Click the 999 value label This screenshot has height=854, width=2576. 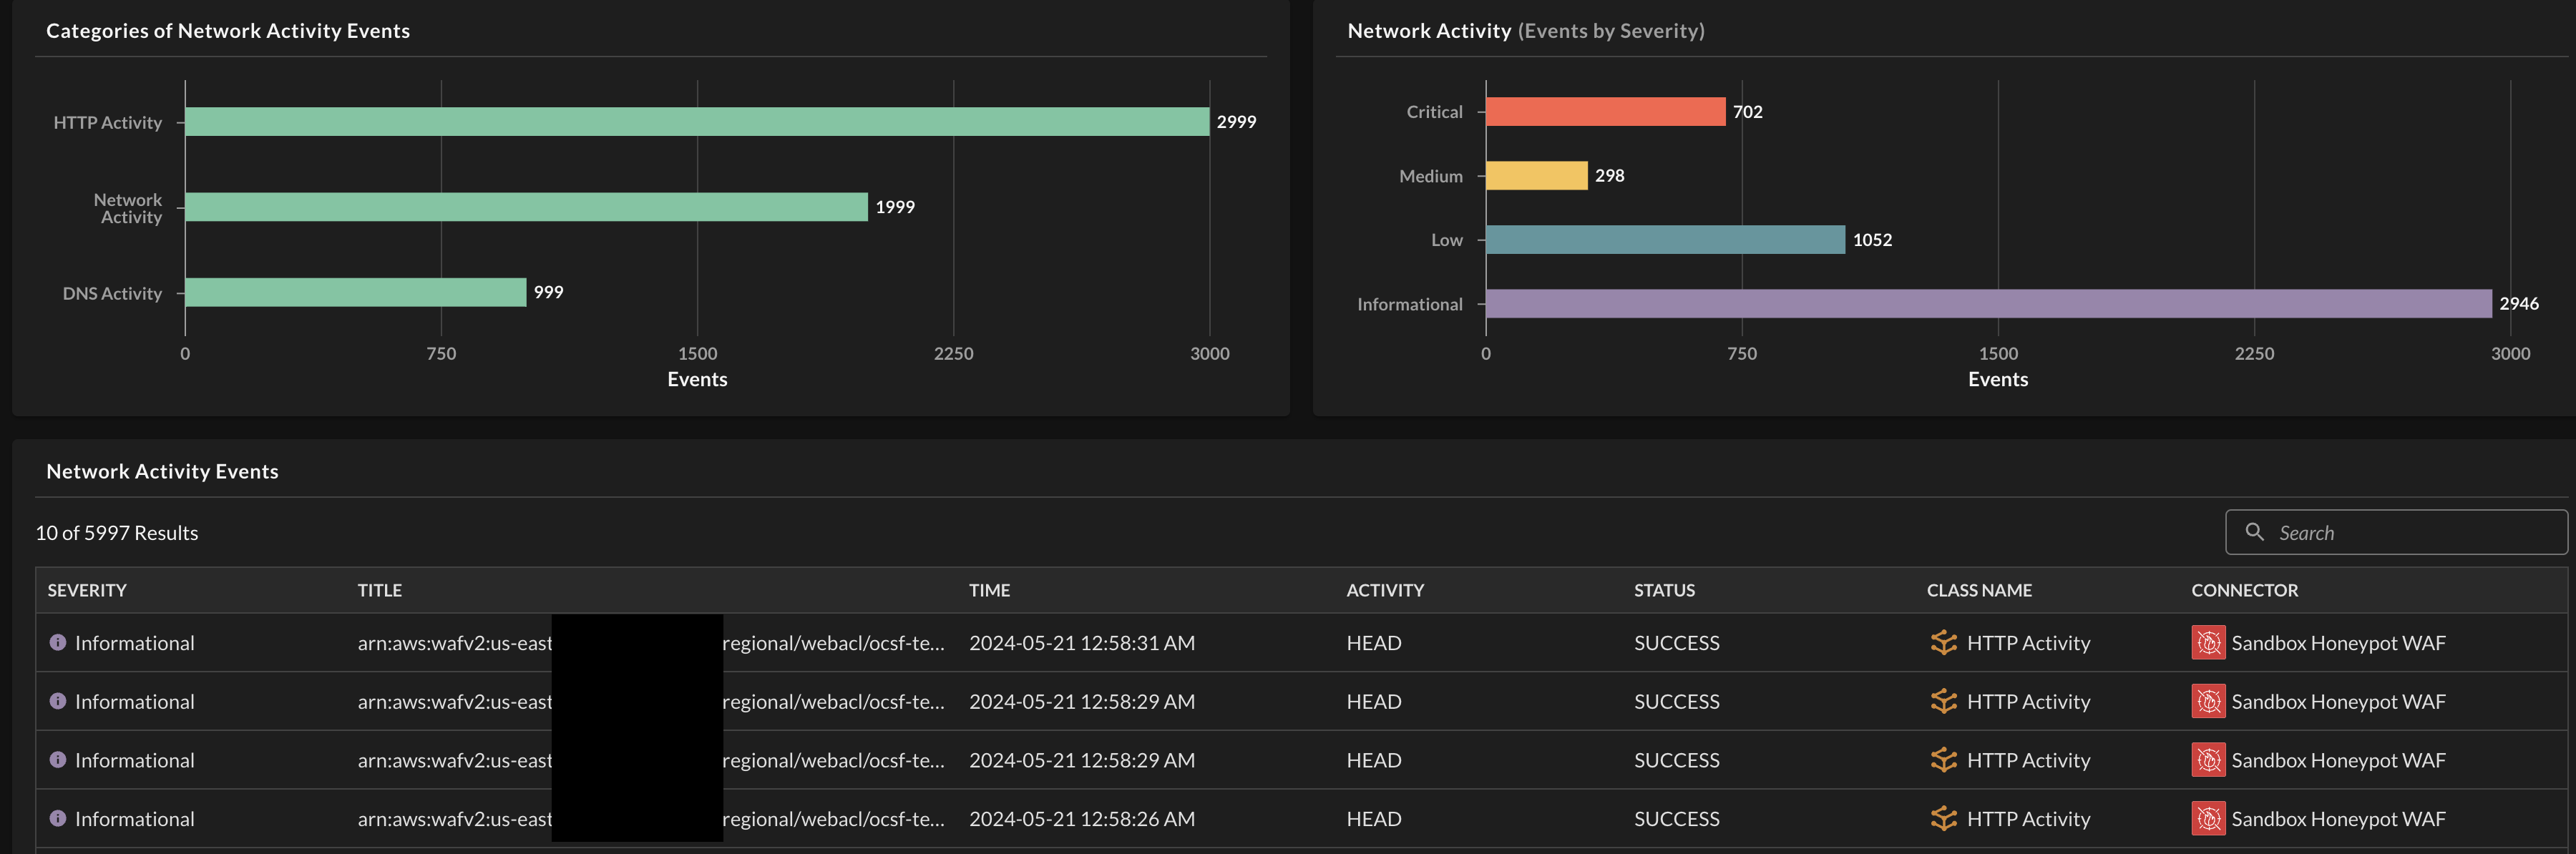pos(548,291)
